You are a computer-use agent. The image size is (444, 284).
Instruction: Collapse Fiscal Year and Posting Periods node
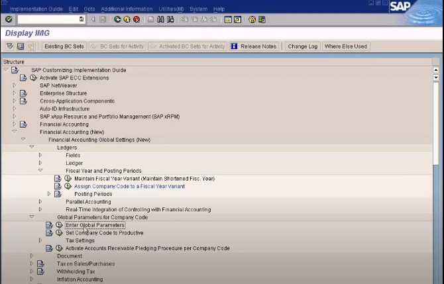pyautogui.click(x=40, y=170)
